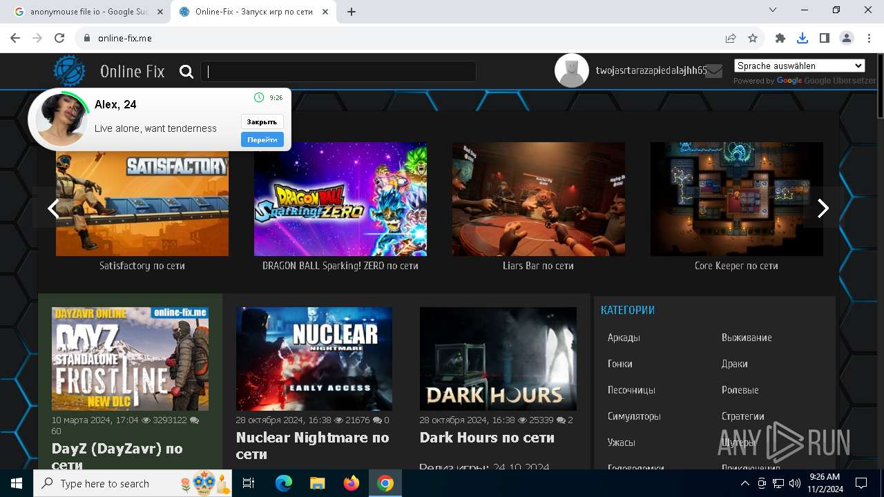This screenshot has width=884, height=497.
Task: Launch Firefox from the taskbar
Action: tap(352, 483)
